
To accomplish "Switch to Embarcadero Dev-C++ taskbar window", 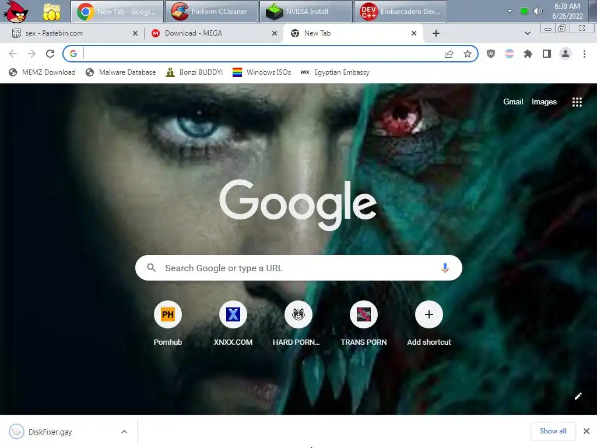I will (400, 12).
